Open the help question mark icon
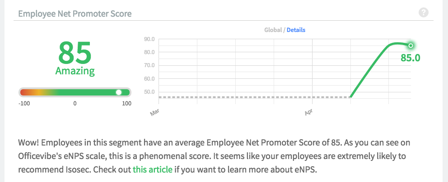Viewport: 448px width, 182px height. pos(424,13)
